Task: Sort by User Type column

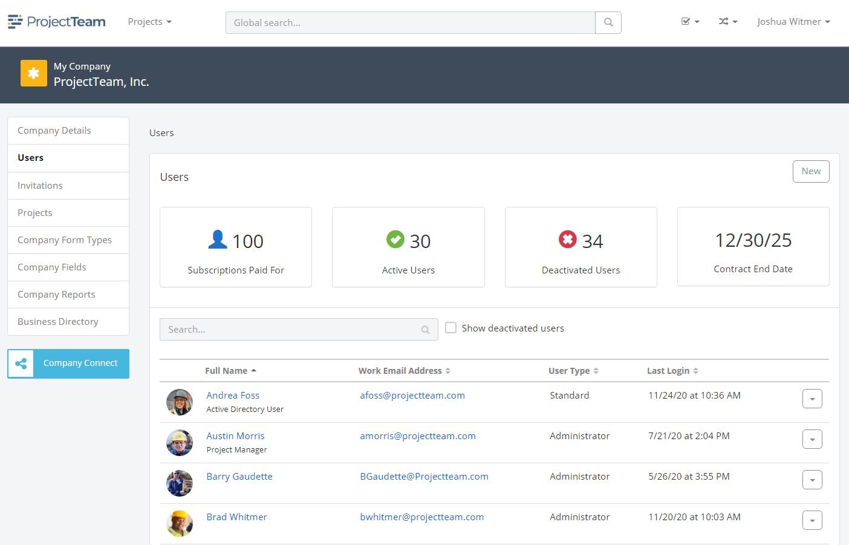Action: (573, 371)
